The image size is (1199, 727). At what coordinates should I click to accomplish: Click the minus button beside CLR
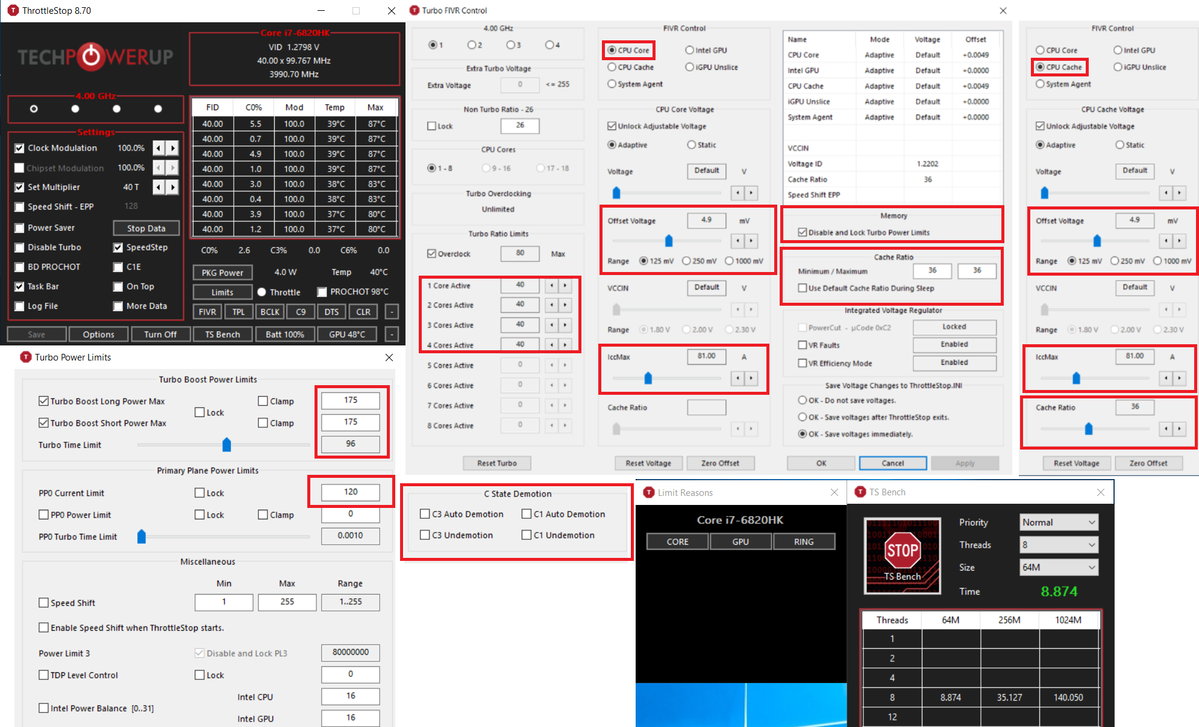point(392,312)
